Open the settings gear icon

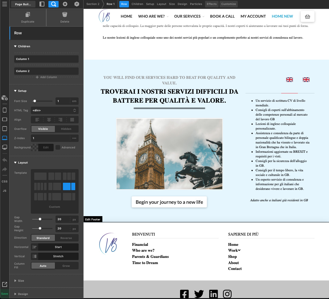point(65,4)
